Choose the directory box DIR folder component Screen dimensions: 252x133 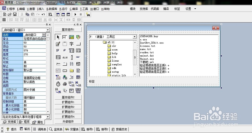[x=72, y=71]
